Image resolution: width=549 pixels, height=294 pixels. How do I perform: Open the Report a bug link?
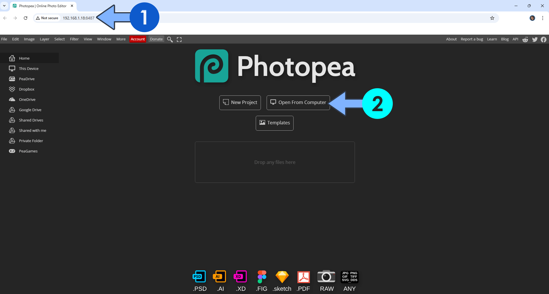click(472, 39)
